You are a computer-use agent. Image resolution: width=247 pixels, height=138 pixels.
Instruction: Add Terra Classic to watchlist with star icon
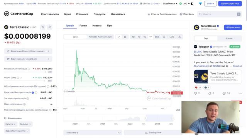click(43, 27)
